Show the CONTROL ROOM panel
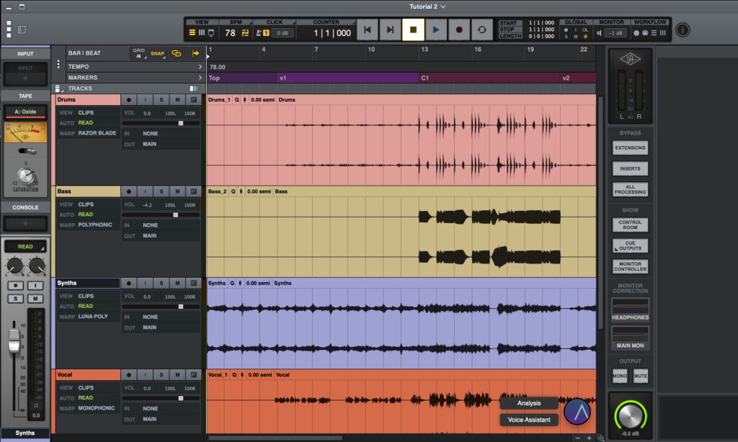The width and height of the screenshot is (738, 442). (630, 225)
